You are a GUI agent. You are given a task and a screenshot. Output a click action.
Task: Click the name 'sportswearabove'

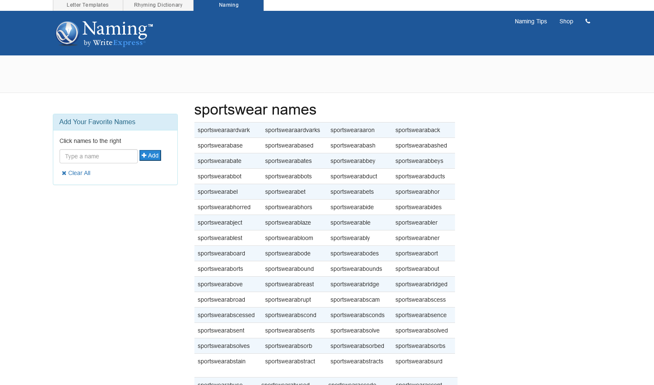[x=220, y=284]
